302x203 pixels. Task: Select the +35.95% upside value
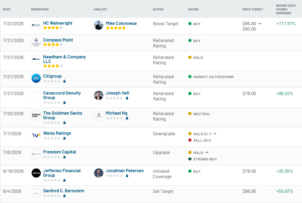click(285, 171)
